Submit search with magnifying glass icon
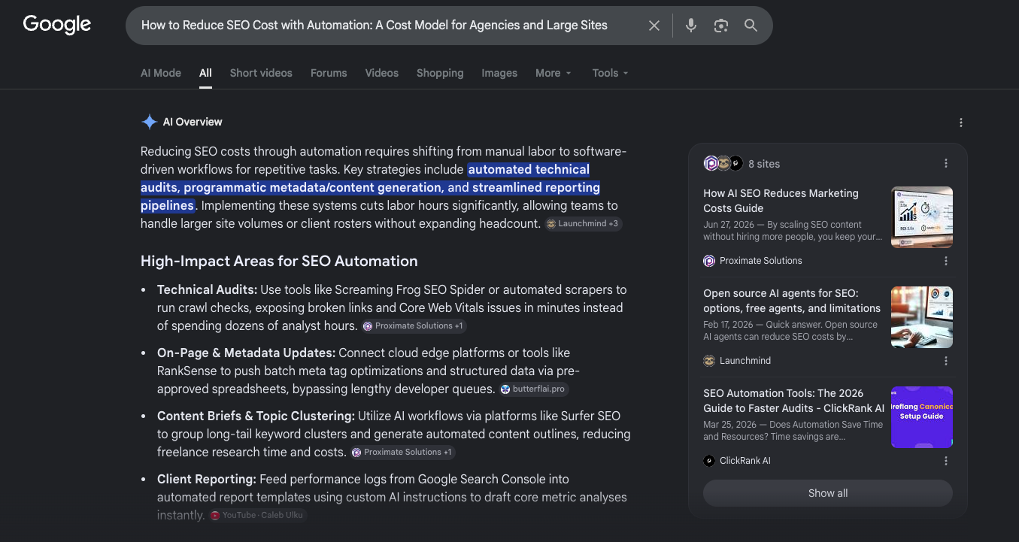This screenshot has width=1019, height=542. point(751,26)
